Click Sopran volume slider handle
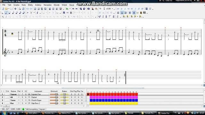 point(56,94)
